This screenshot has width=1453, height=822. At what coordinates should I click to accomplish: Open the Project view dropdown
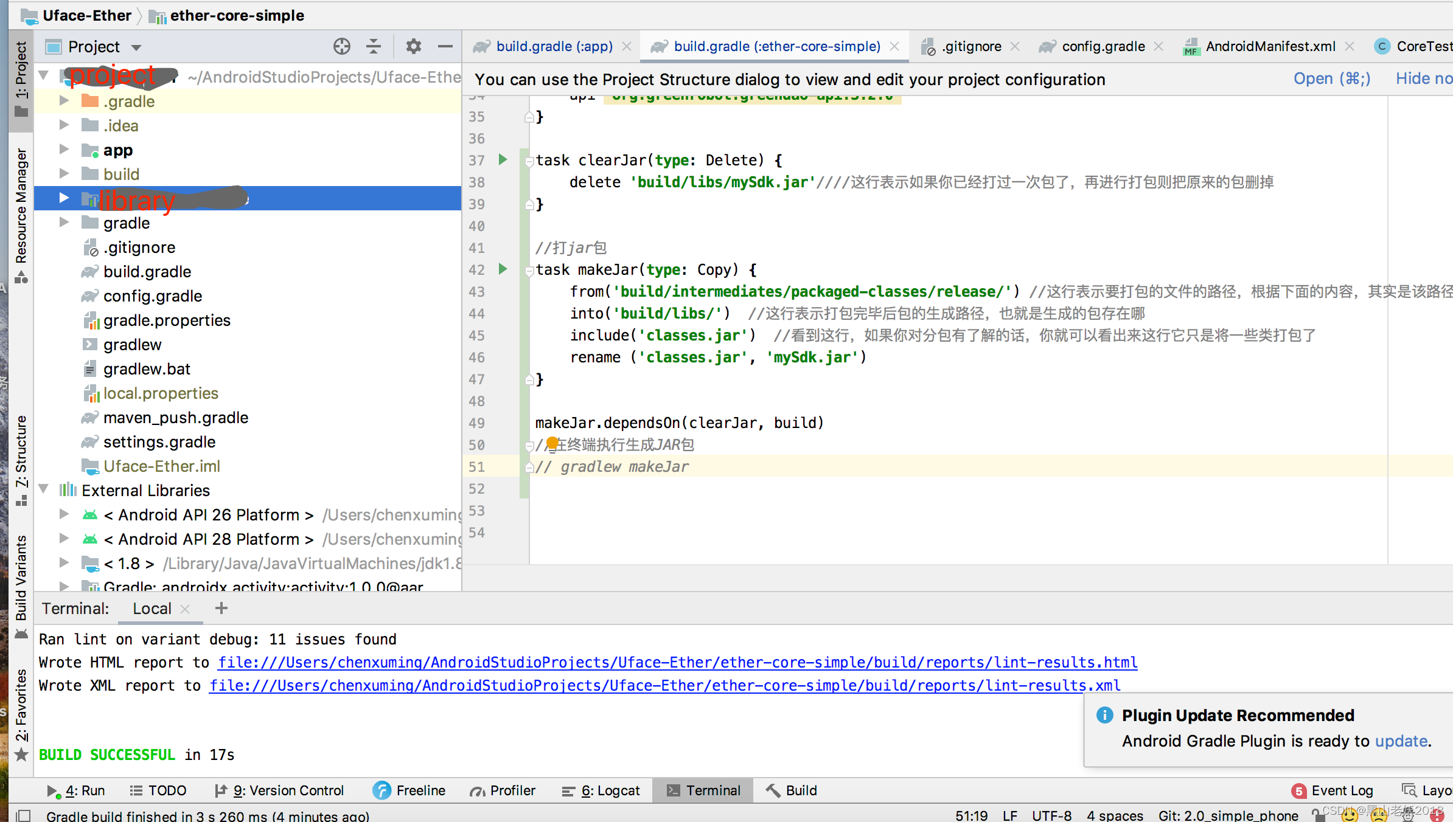pos(136,47)
